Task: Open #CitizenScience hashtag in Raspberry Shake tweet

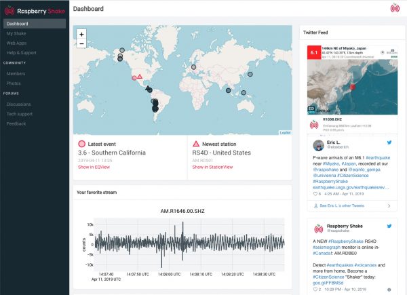Action: click(x=328, y=277)
